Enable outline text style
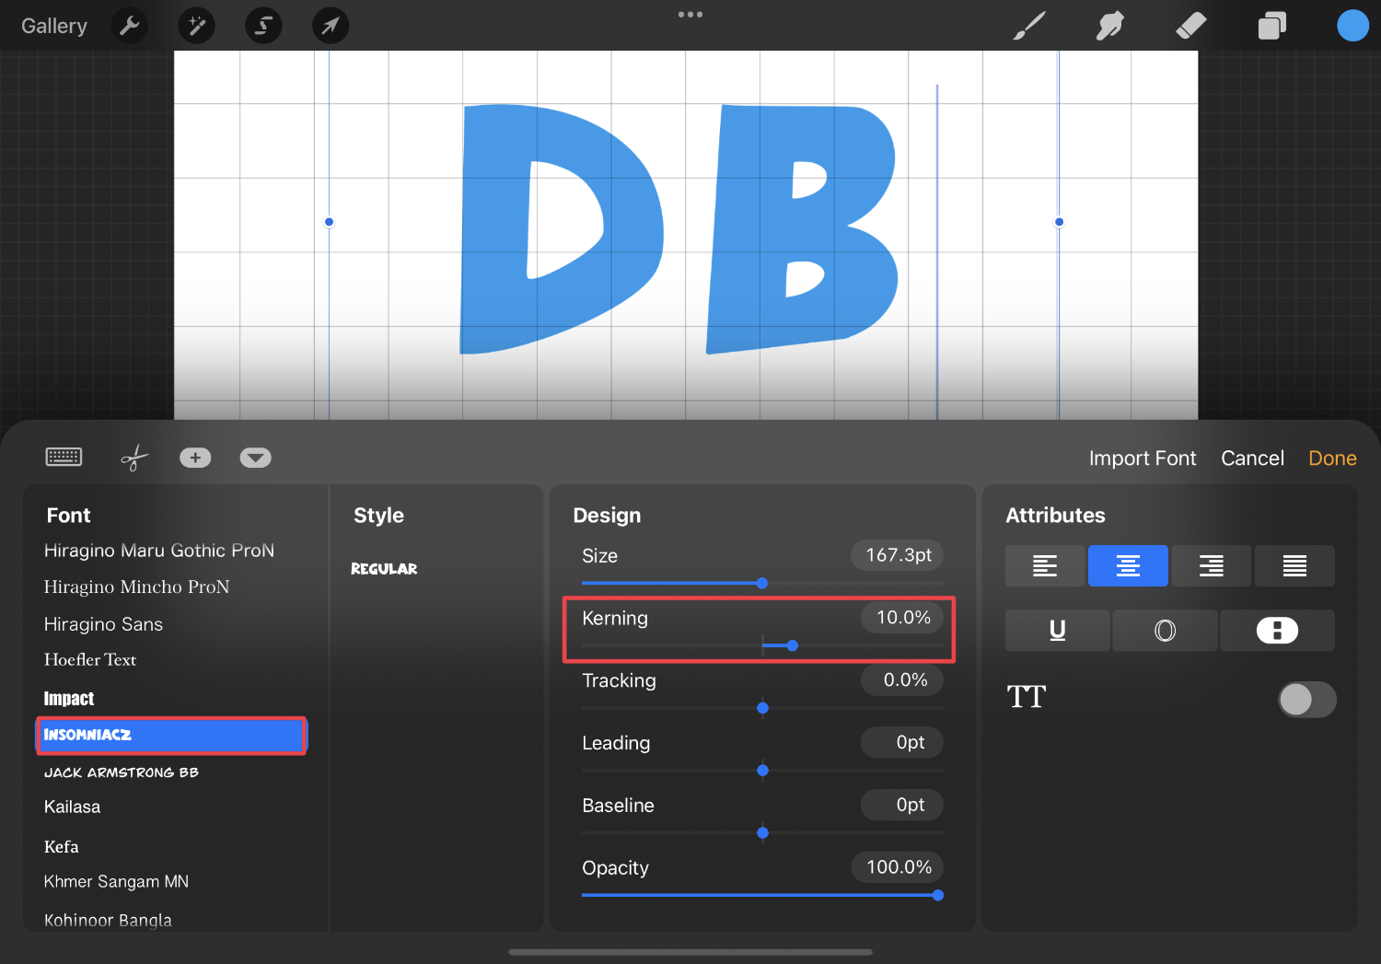Screen dimensions: 1381x964 pyautogui.click(x=1165, y=630)
